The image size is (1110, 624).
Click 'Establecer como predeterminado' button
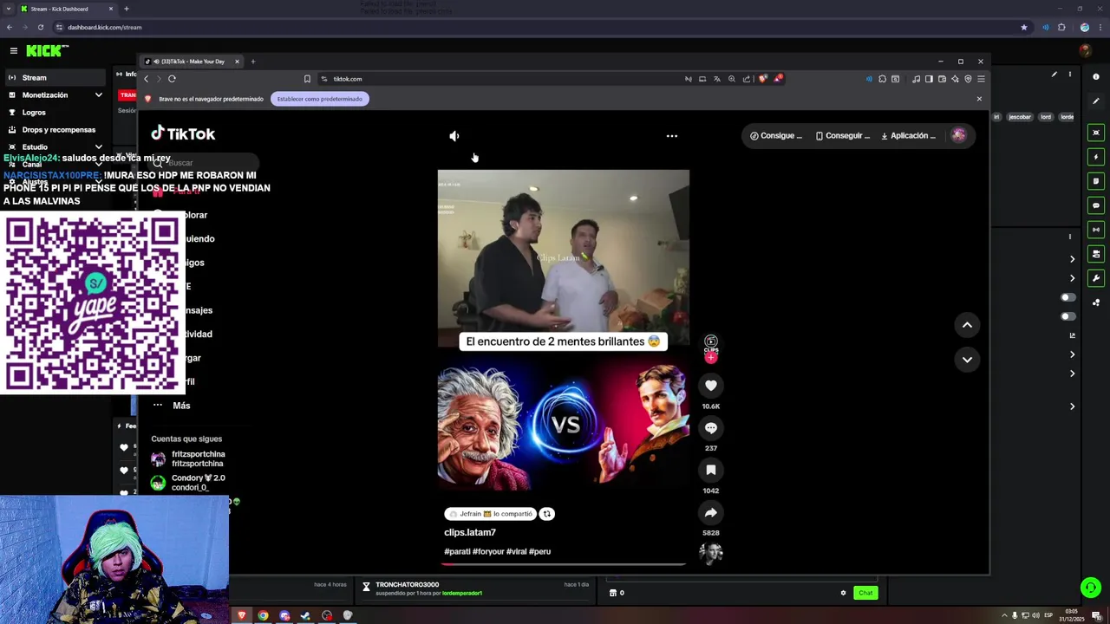pyautogui.click(x=320, y=99)
